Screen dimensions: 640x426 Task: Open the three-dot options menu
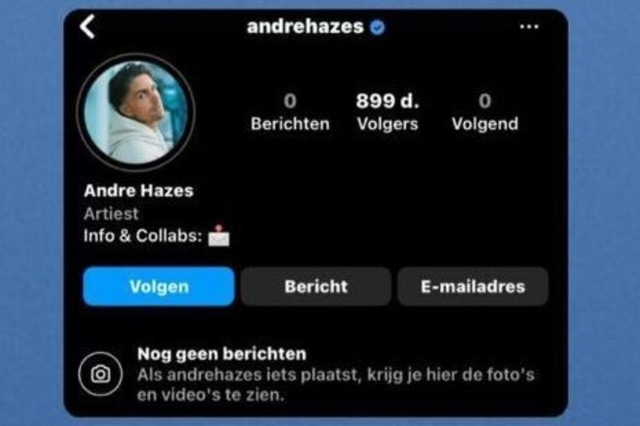point(529,27)
